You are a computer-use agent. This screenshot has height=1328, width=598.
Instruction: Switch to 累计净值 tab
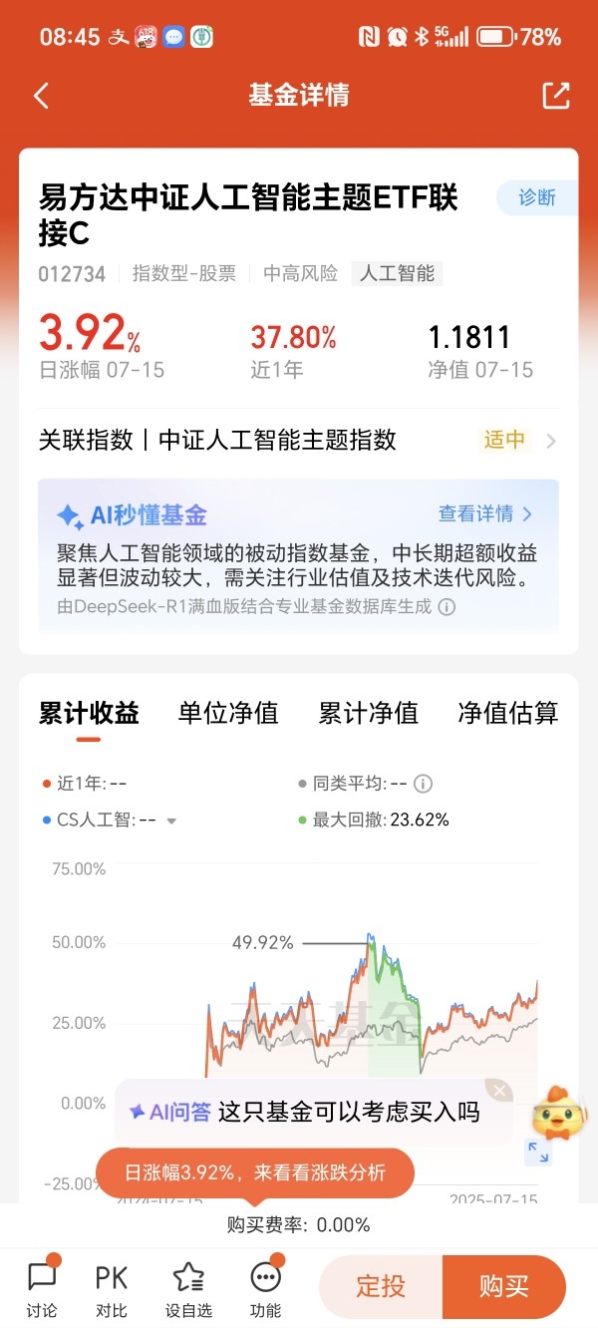pos(368,713)
